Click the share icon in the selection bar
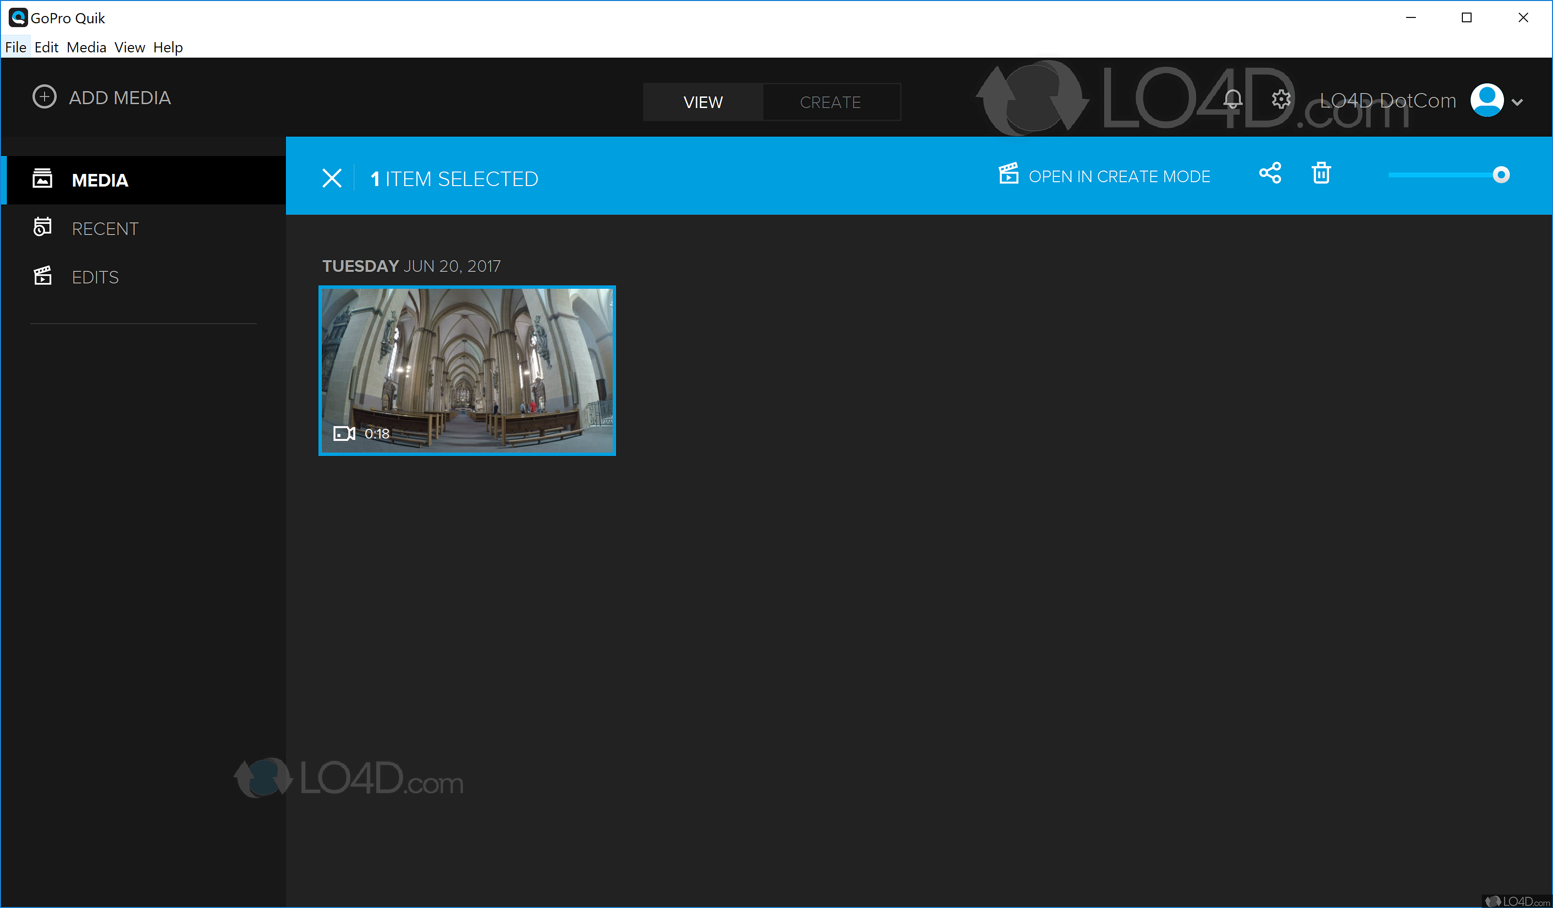 [1270, 173]
